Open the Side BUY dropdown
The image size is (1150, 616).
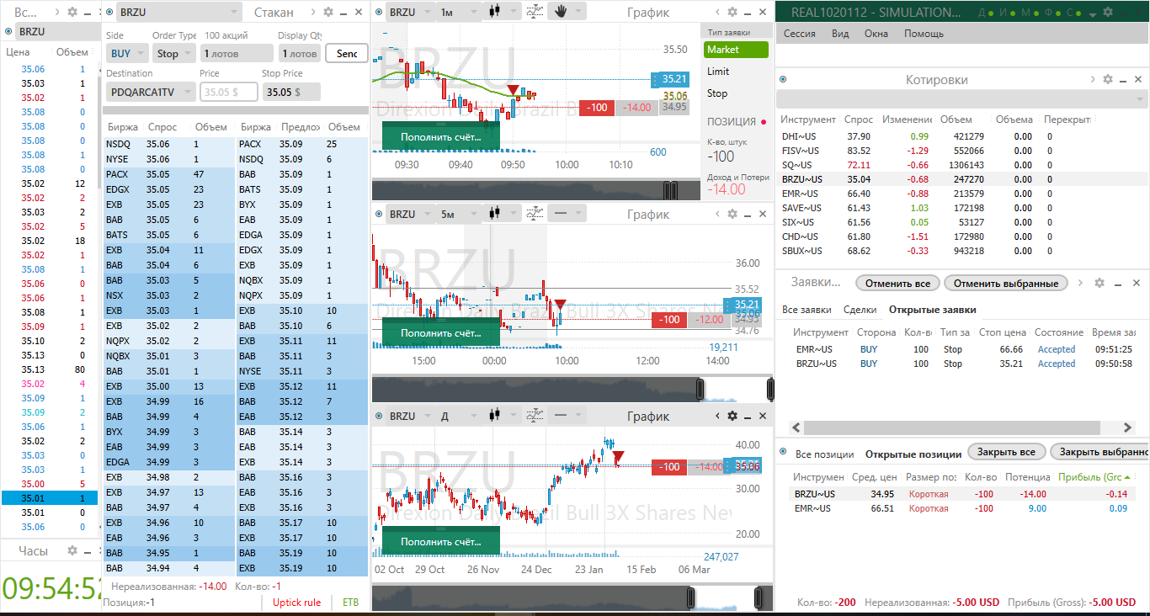click(x=127, y=53)
